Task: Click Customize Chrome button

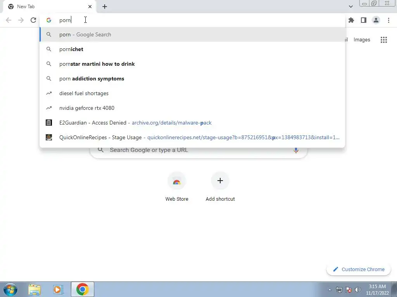Action: tap(359, 270)
